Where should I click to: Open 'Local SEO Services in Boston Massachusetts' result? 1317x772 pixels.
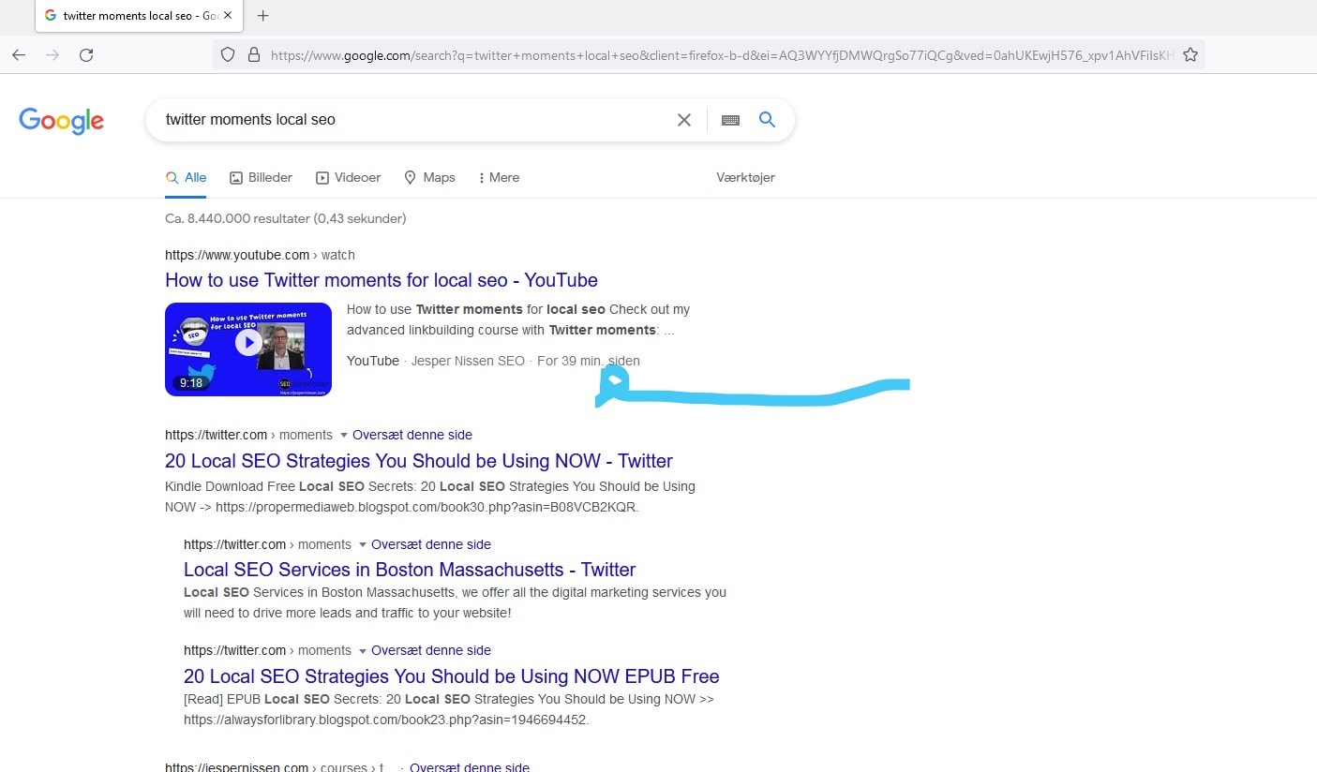[x=410, y=570]
